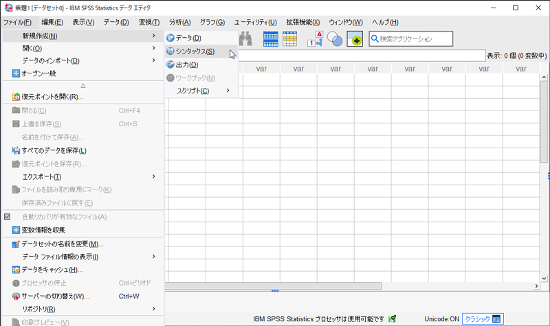Click the blue data grid toolbar icon

point(271,39)
